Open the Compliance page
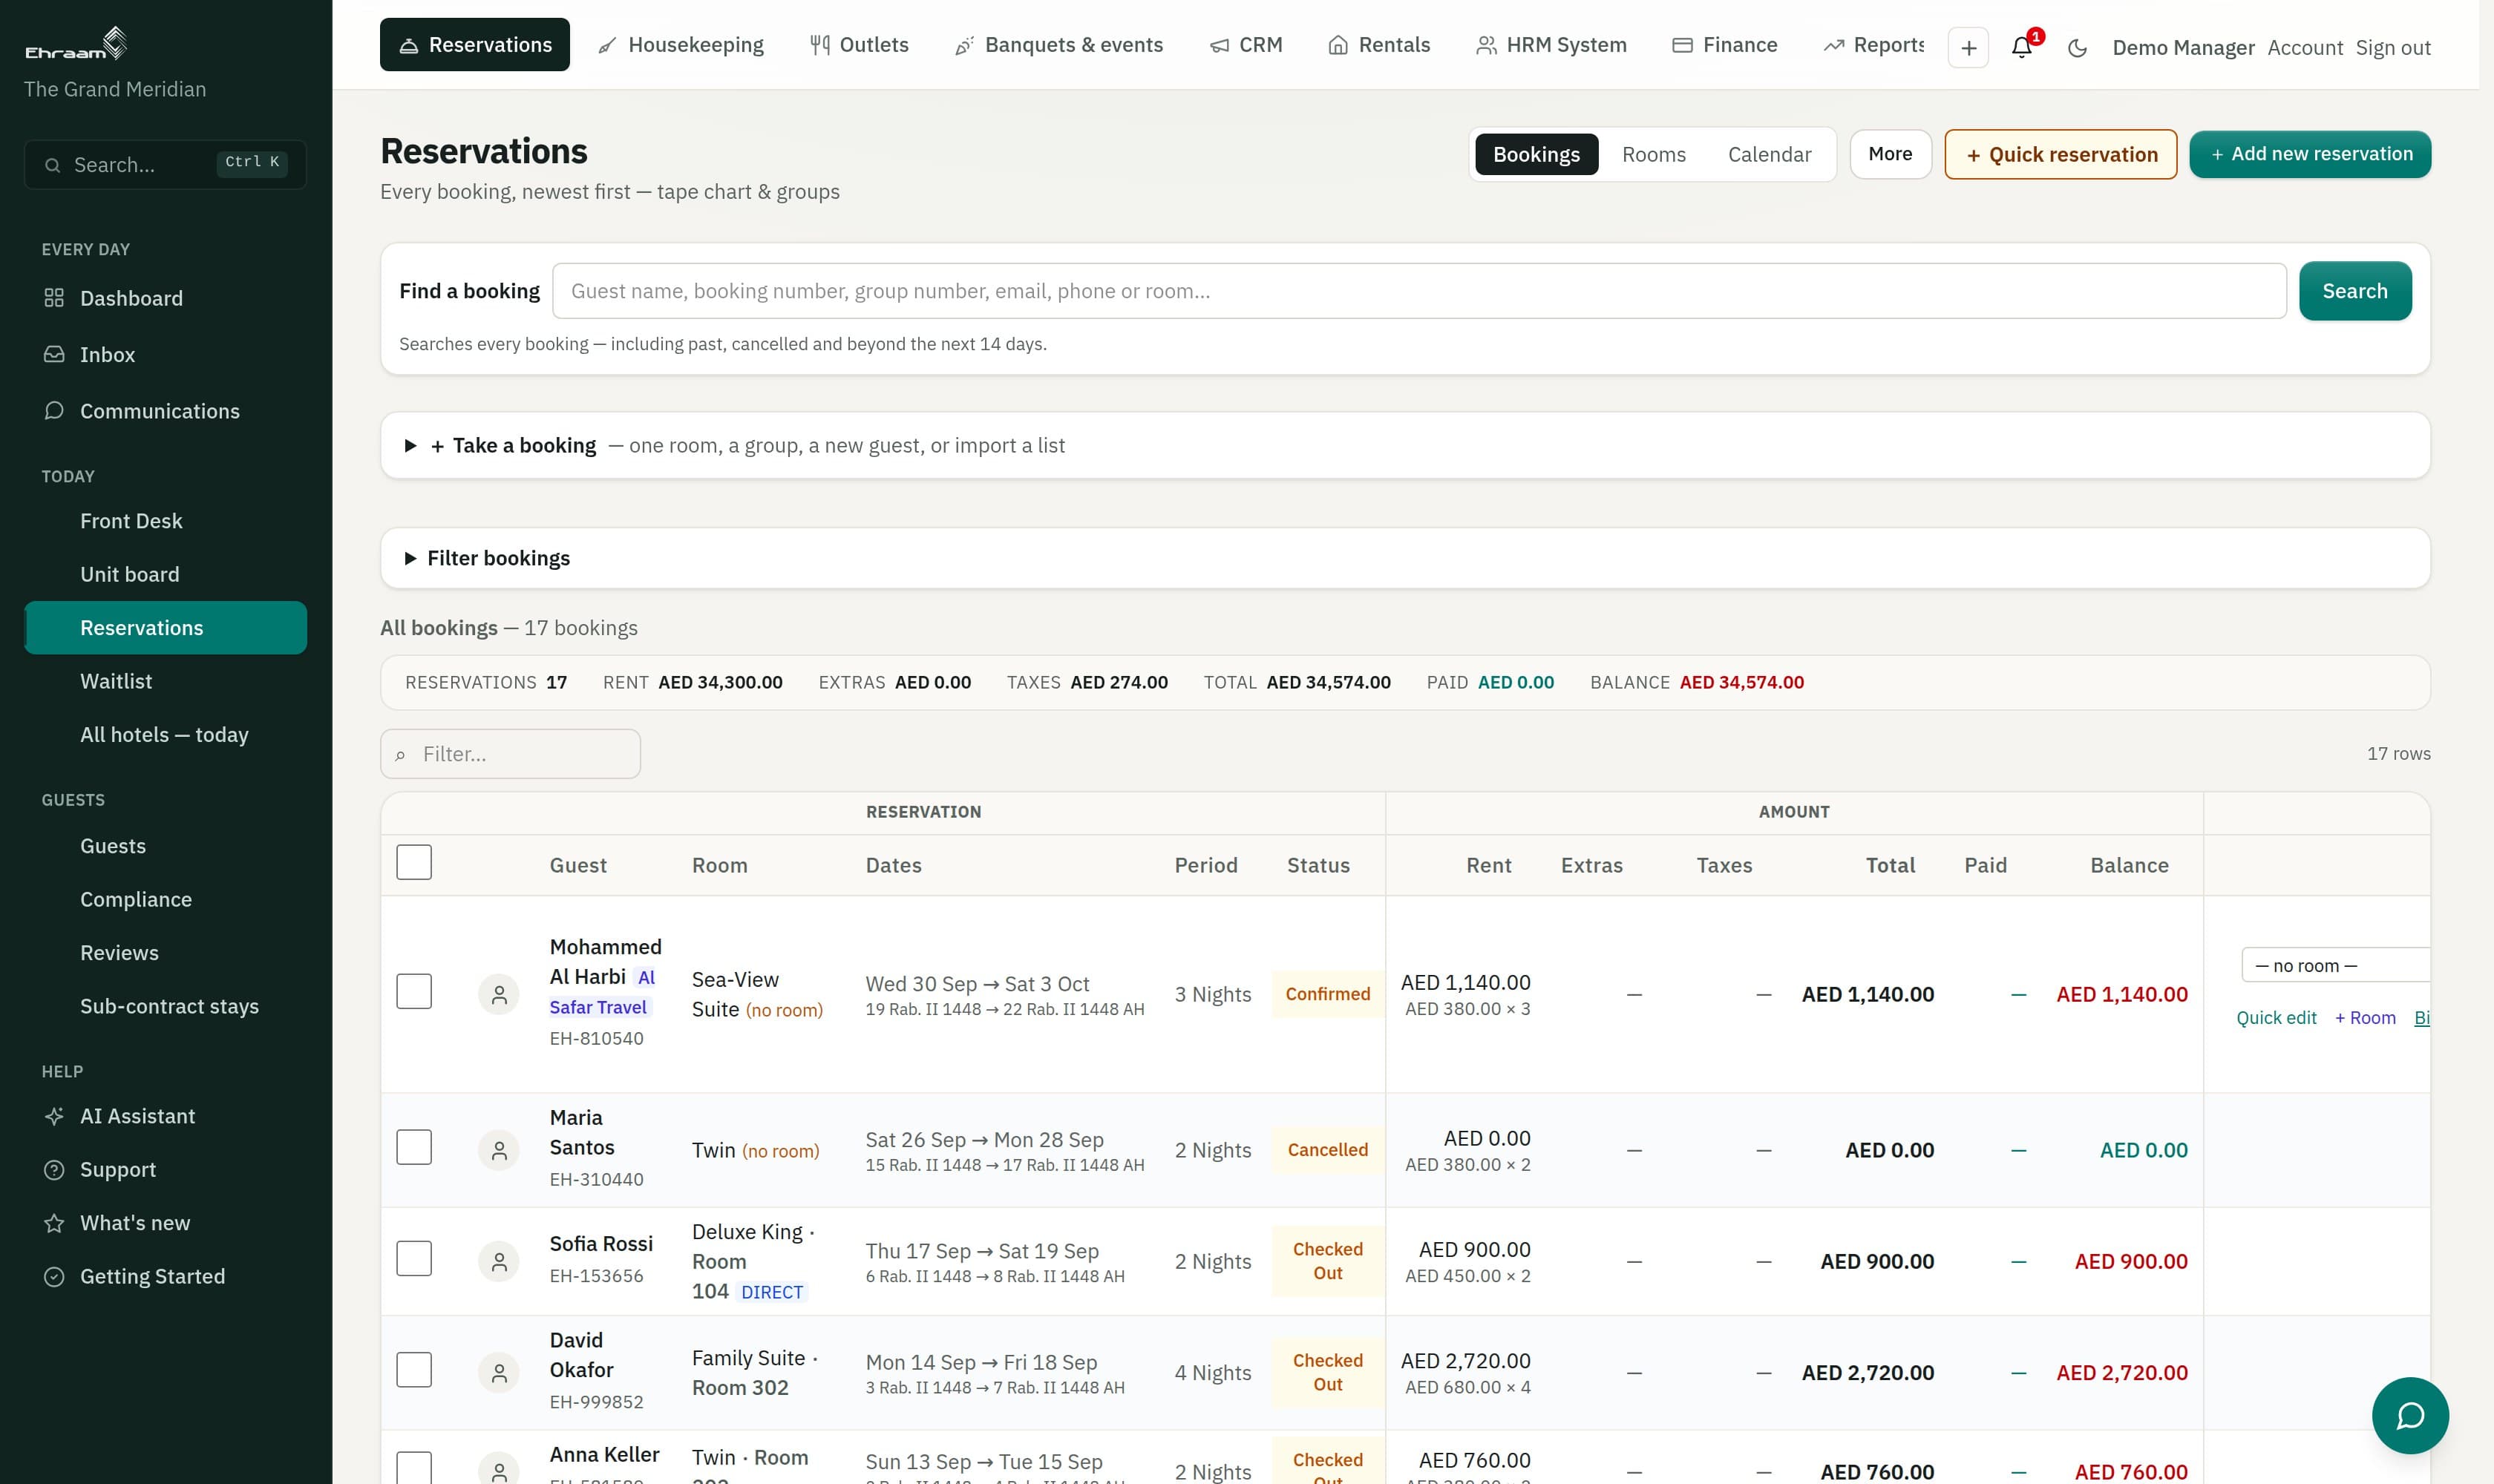 [165, 899]
